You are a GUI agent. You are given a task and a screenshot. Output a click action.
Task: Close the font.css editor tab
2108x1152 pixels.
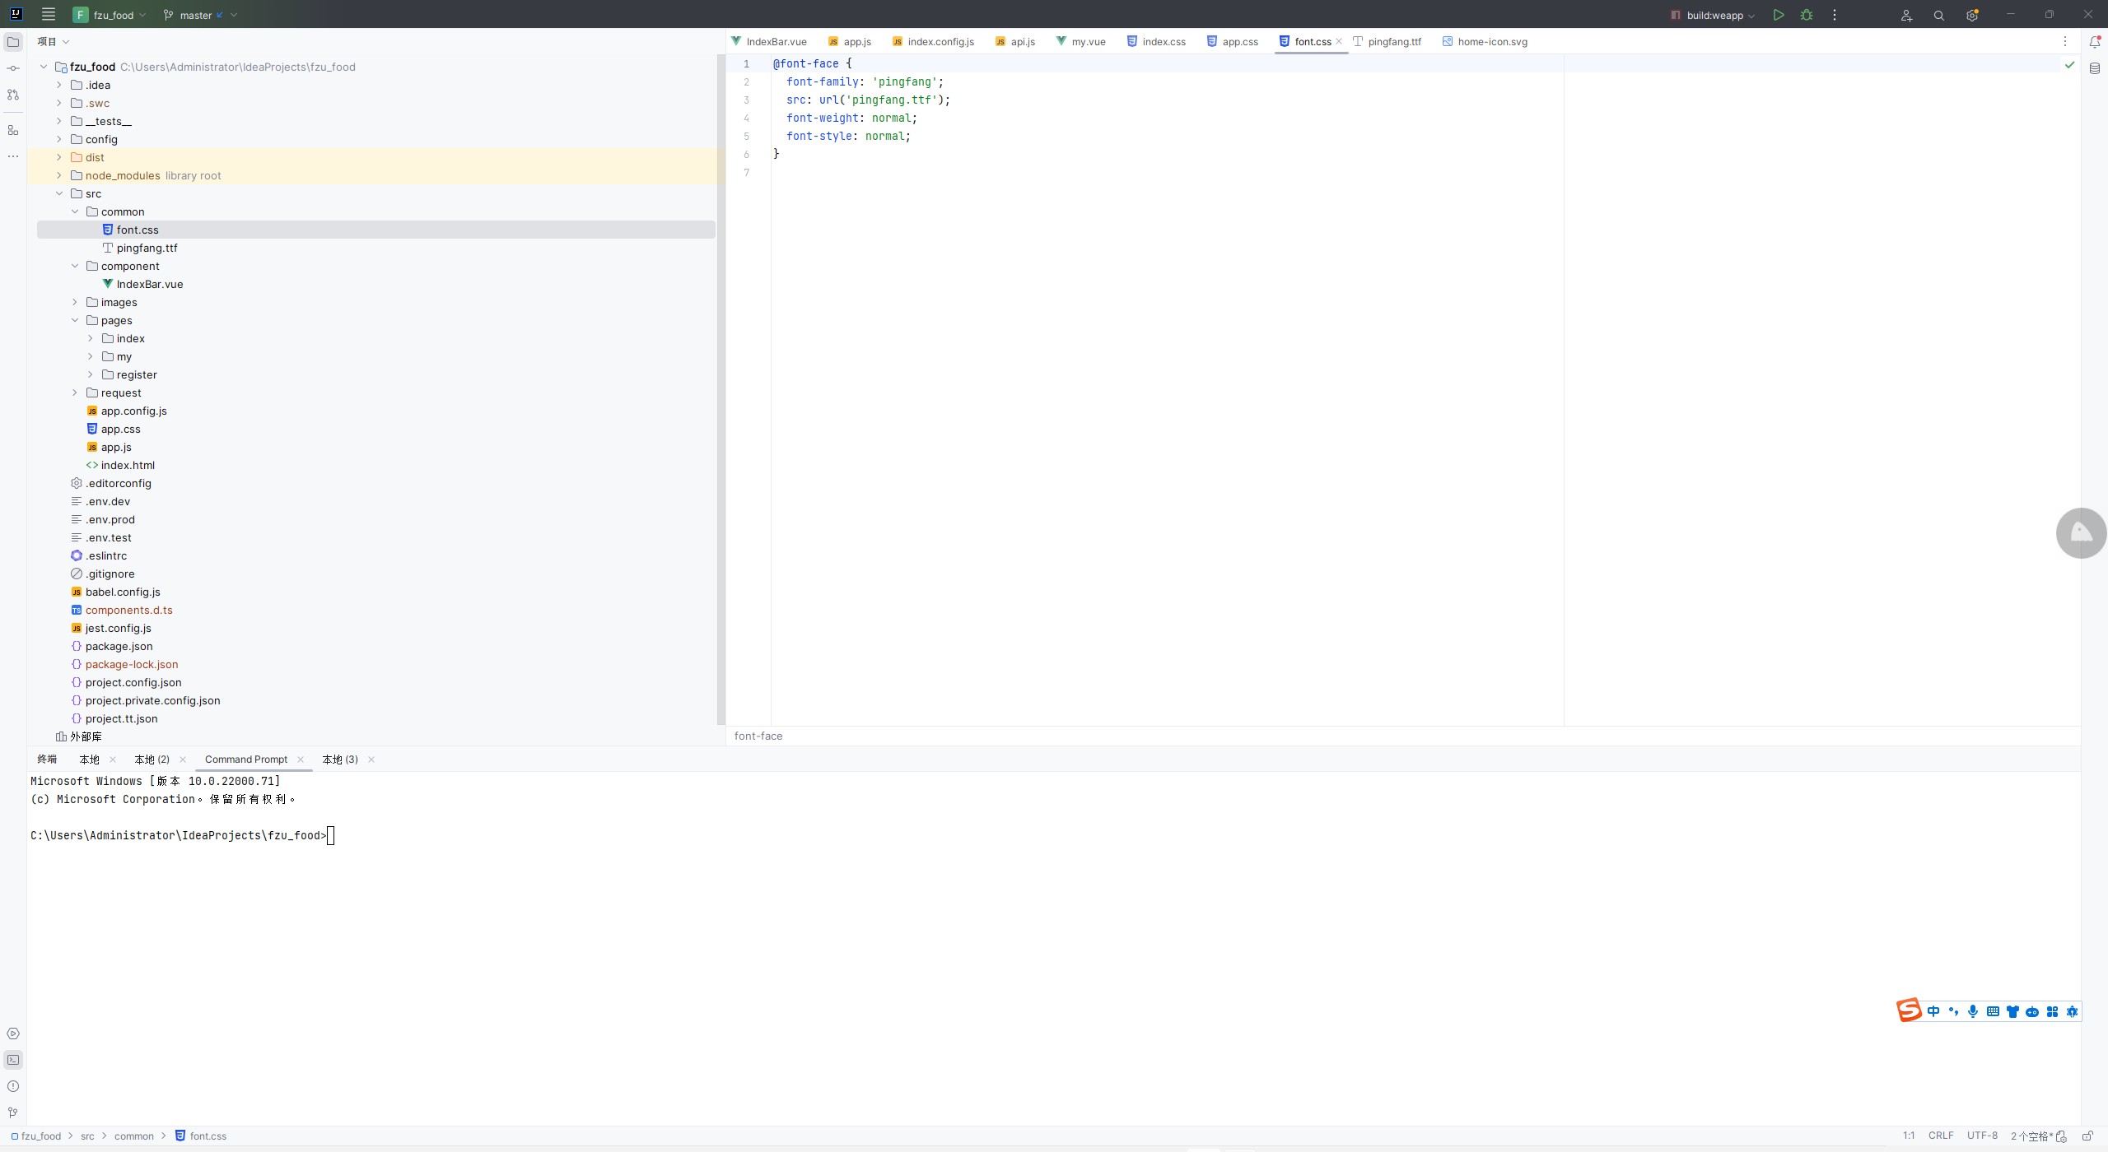[x=1339, y=41]
